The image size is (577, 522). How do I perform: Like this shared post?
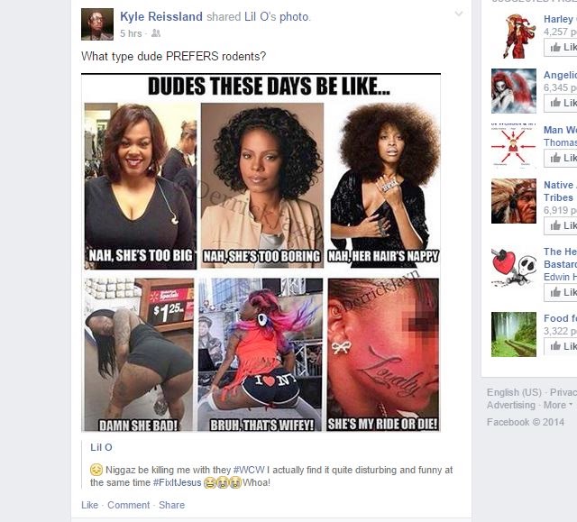coord(90,505)
